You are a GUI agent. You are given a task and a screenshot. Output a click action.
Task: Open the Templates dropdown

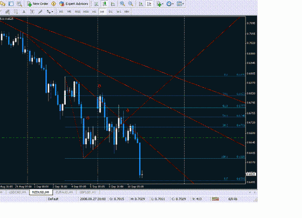coord(180,4)
